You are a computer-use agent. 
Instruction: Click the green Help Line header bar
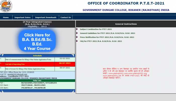tap(37, 81)
